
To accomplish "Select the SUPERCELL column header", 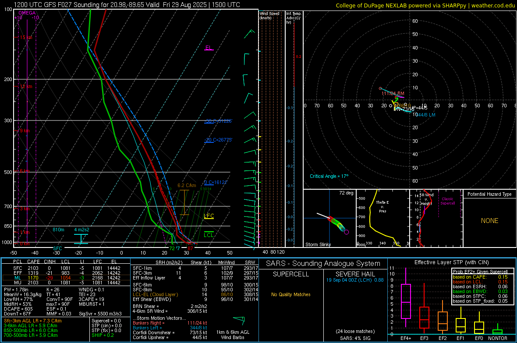I will 291,274.
